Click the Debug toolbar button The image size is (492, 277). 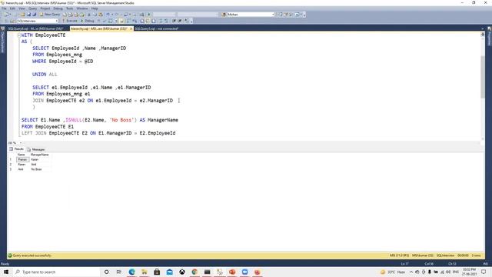(88, 21)
